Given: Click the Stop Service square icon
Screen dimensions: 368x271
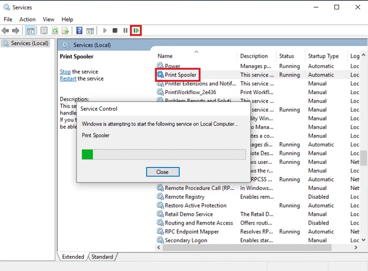Looking at the screenshot, I should click(x=115, y=30).
